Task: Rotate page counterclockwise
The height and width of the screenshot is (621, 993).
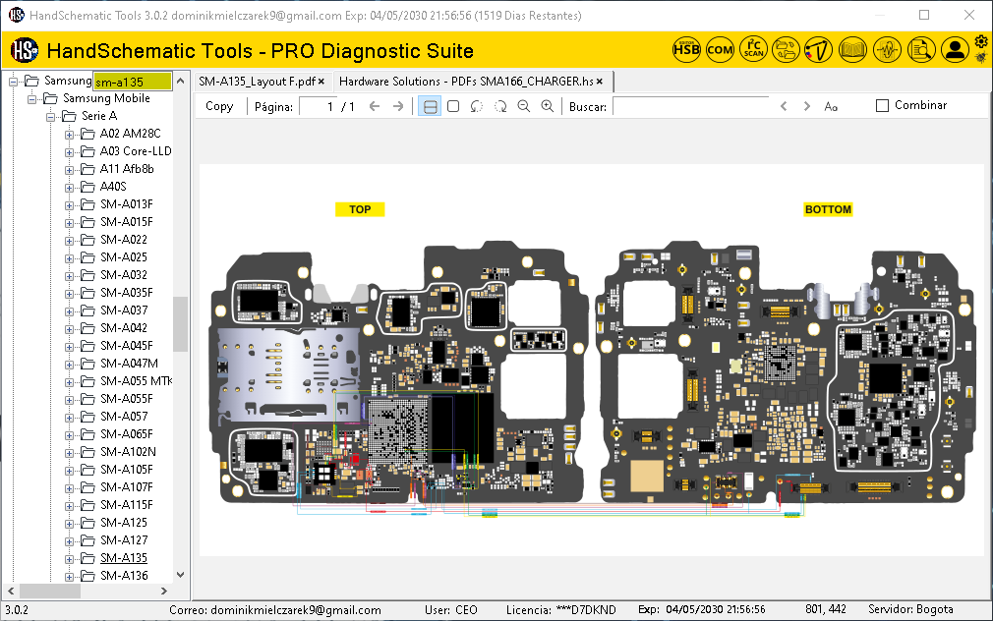Action: click(x=476, y=106)
